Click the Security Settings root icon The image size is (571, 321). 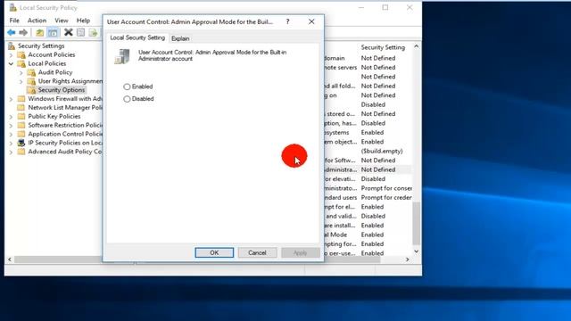pyautogui.click(x=12, y=45)
